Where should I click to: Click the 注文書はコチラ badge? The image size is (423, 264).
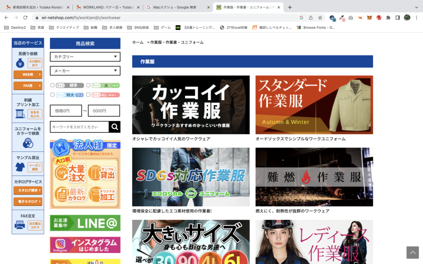[35, 225]
